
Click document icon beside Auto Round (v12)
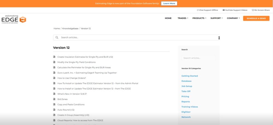click(x=54, y=110)
